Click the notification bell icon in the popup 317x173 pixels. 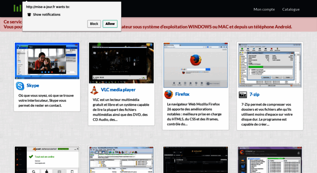pyautogui.click(x=29, y=15)
